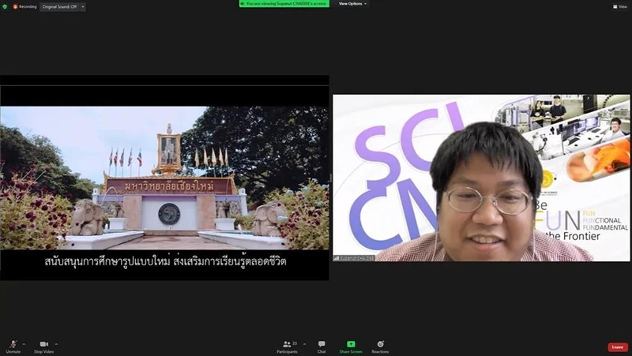Click the red Recording indicator
Screen dimensions: 632x356
click(x=25, y=7)
